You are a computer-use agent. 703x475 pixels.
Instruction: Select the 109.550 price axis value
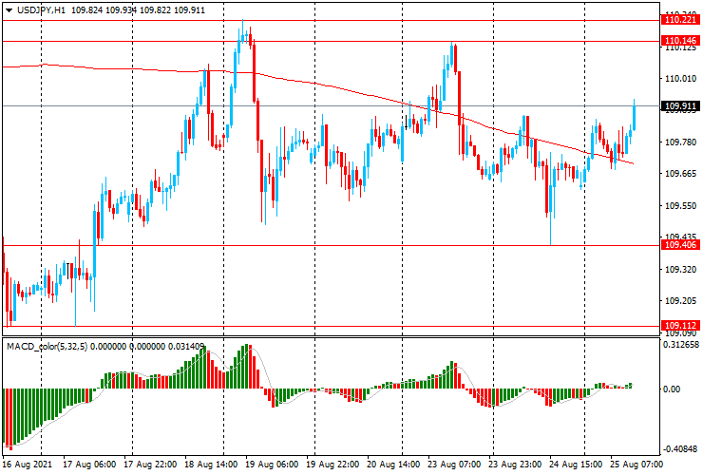pyautogui.click(x=680, y=206)
